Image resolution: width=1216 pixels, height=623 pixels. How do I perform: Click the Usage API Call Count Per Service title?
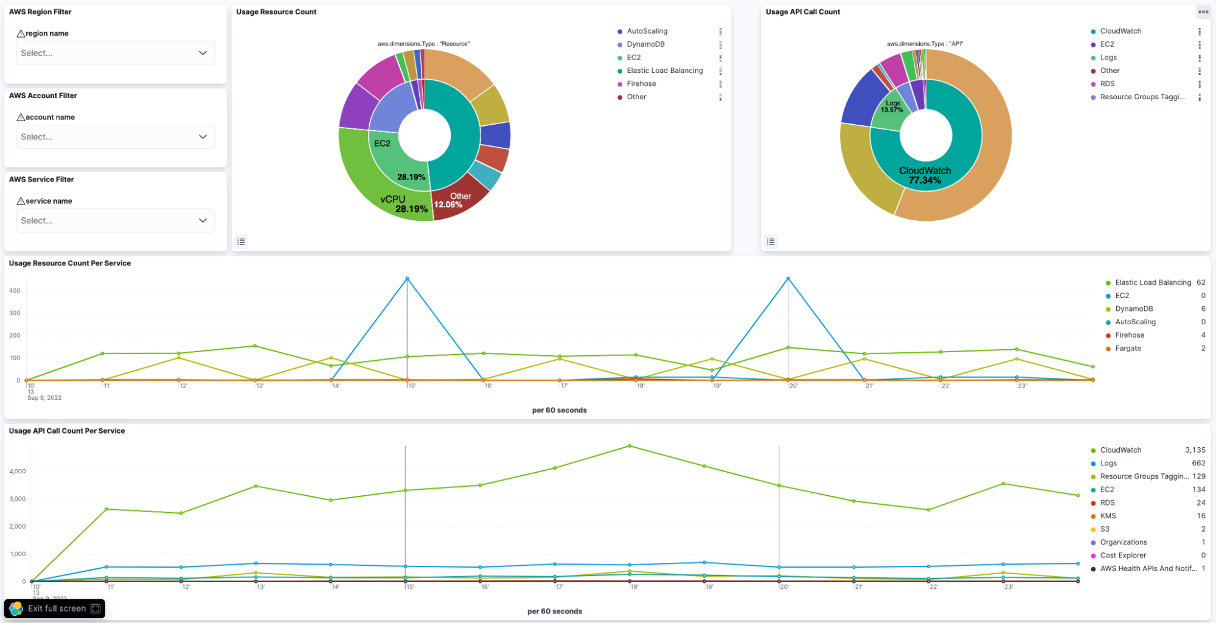(67, 431)
